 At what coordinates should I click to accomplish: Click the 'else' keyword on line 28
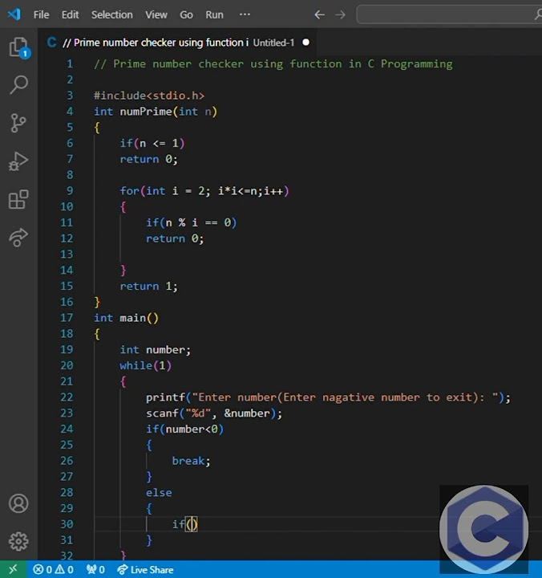(x=159, y=493)
